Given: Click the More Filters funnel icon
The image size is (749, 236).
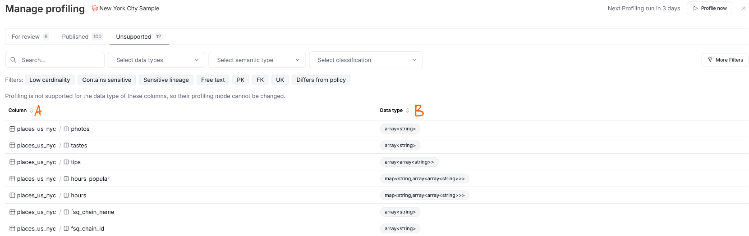Looking at the screenshot, I should [x=710, y=60].
